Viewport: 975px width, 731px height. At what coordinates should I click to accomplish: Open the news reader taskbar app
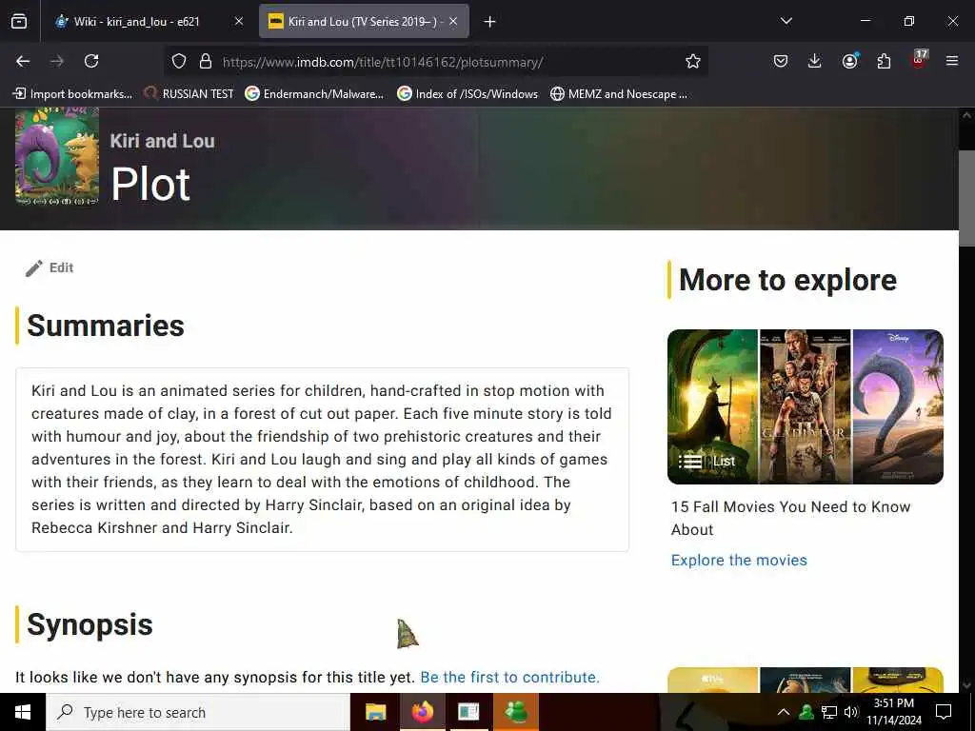click(x=468, y=712)
